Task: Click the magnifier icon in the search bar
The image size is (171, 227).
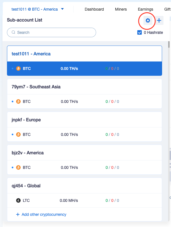Action: (13, 32)
